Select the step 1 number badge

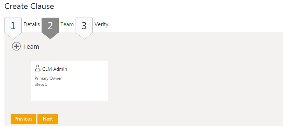(x=13, y=26)
